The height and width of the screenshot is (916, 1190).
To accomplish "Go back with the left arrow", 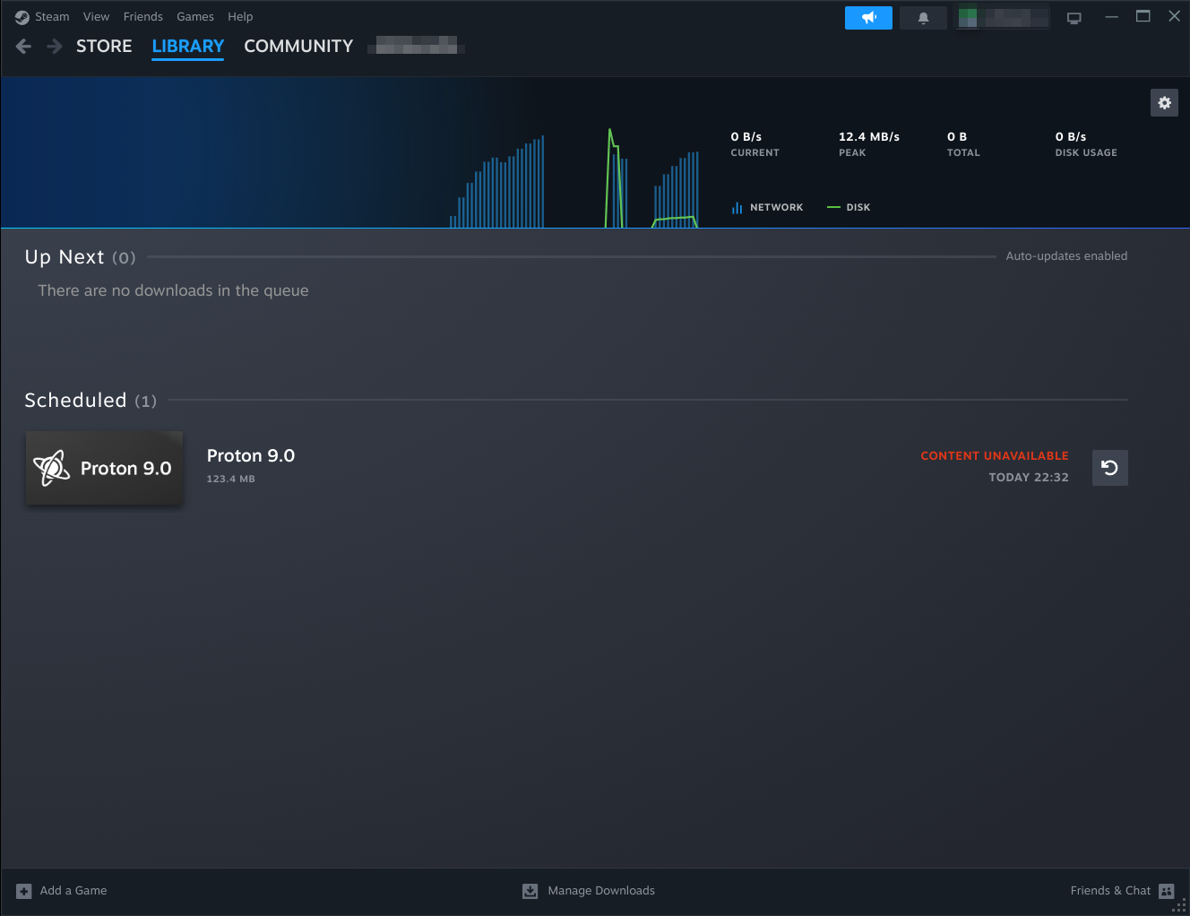I will click(x=24, y=47).
